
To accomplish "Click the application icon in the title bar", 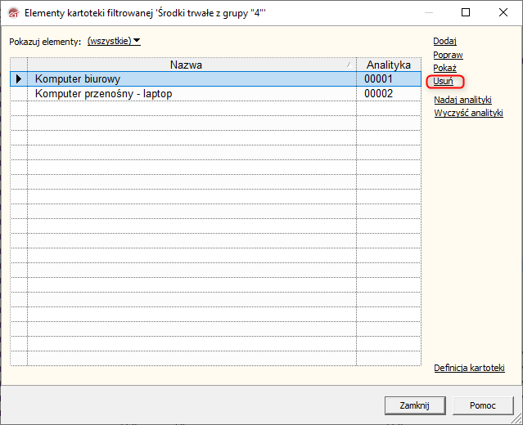I will 13,13.
